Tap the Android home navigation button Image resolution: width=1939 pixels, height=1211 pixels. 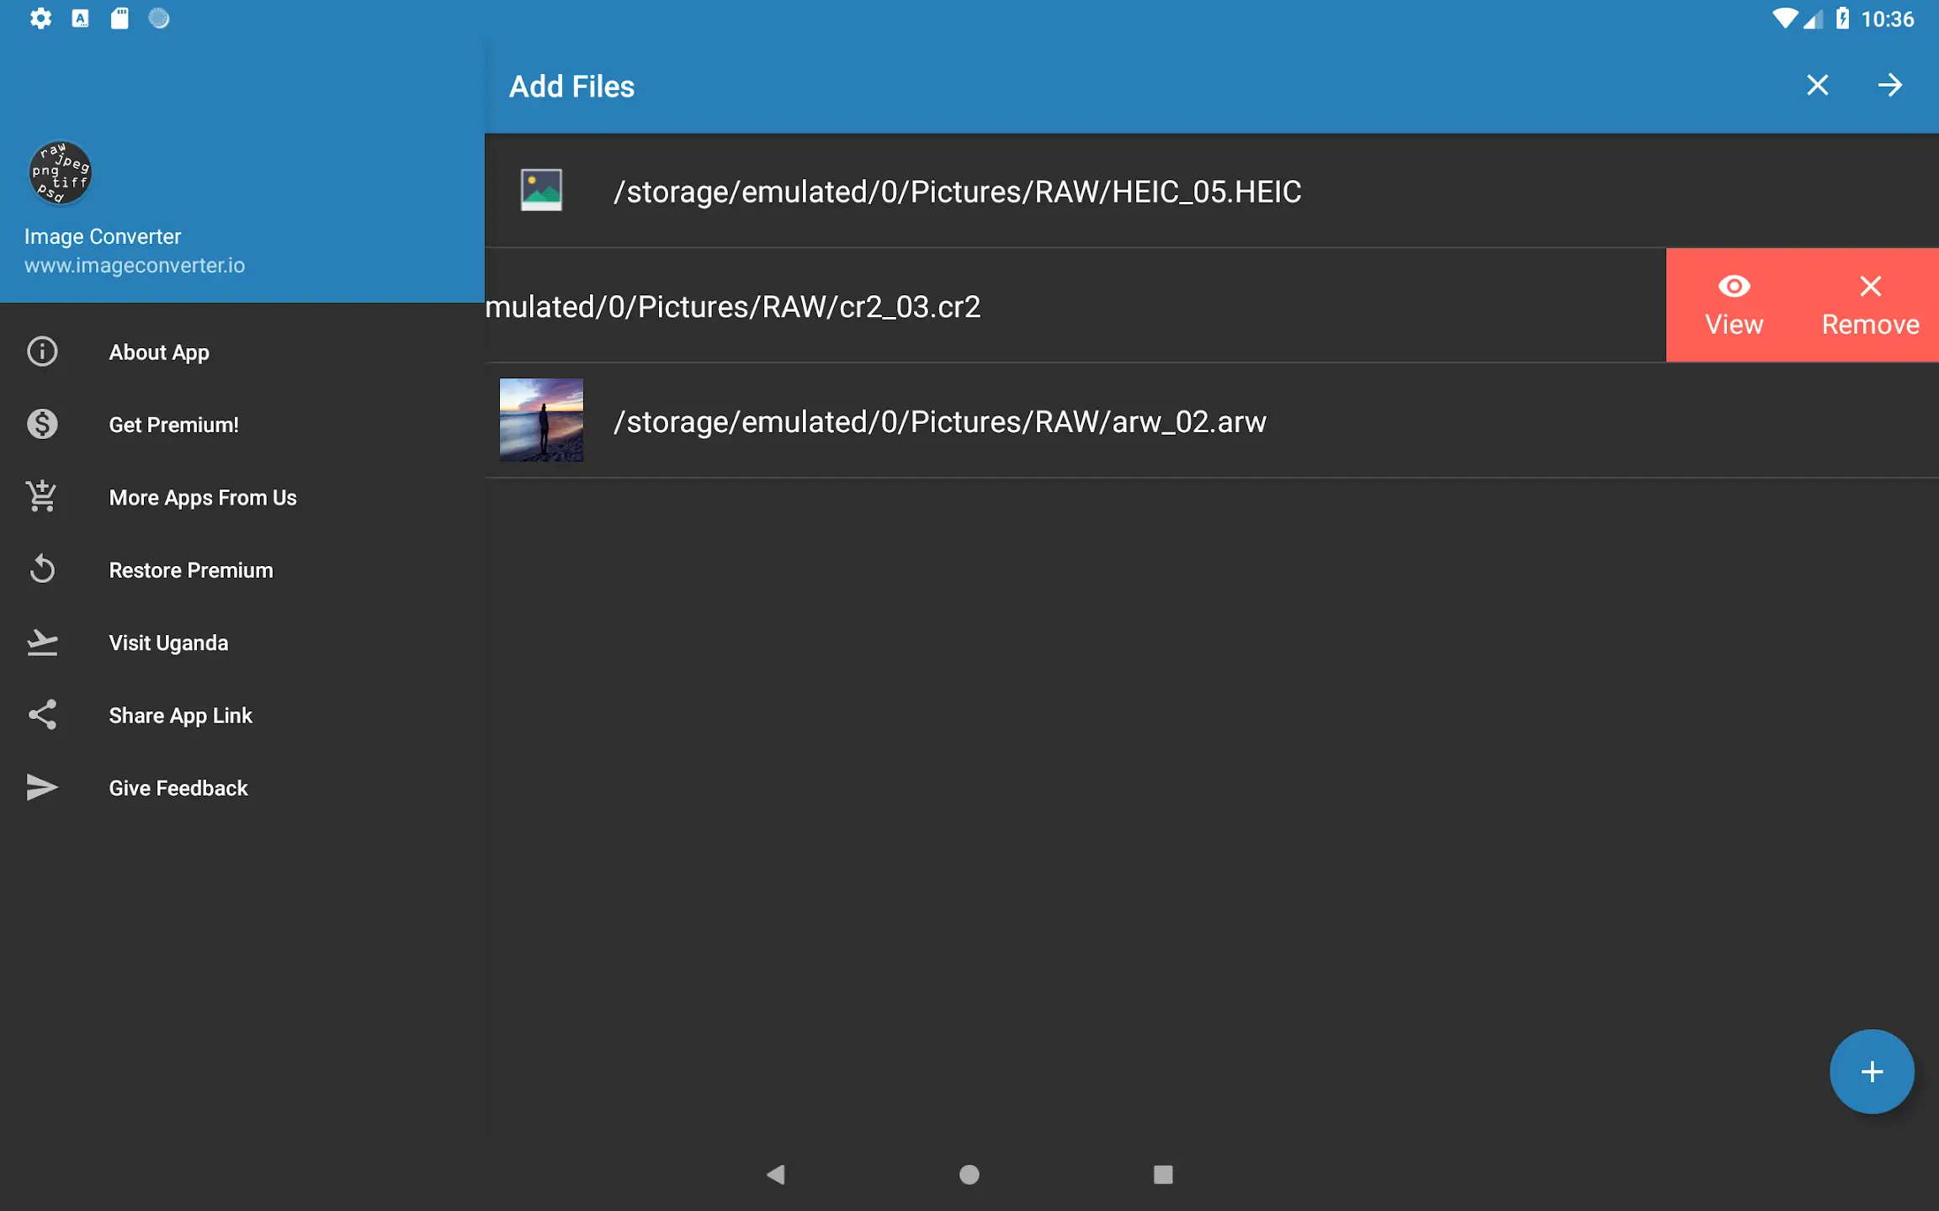(969, 1175)
